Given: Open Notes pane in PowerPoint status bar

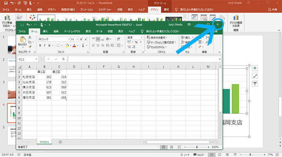Looking at the screenshot, I should [x=185, y=155].
